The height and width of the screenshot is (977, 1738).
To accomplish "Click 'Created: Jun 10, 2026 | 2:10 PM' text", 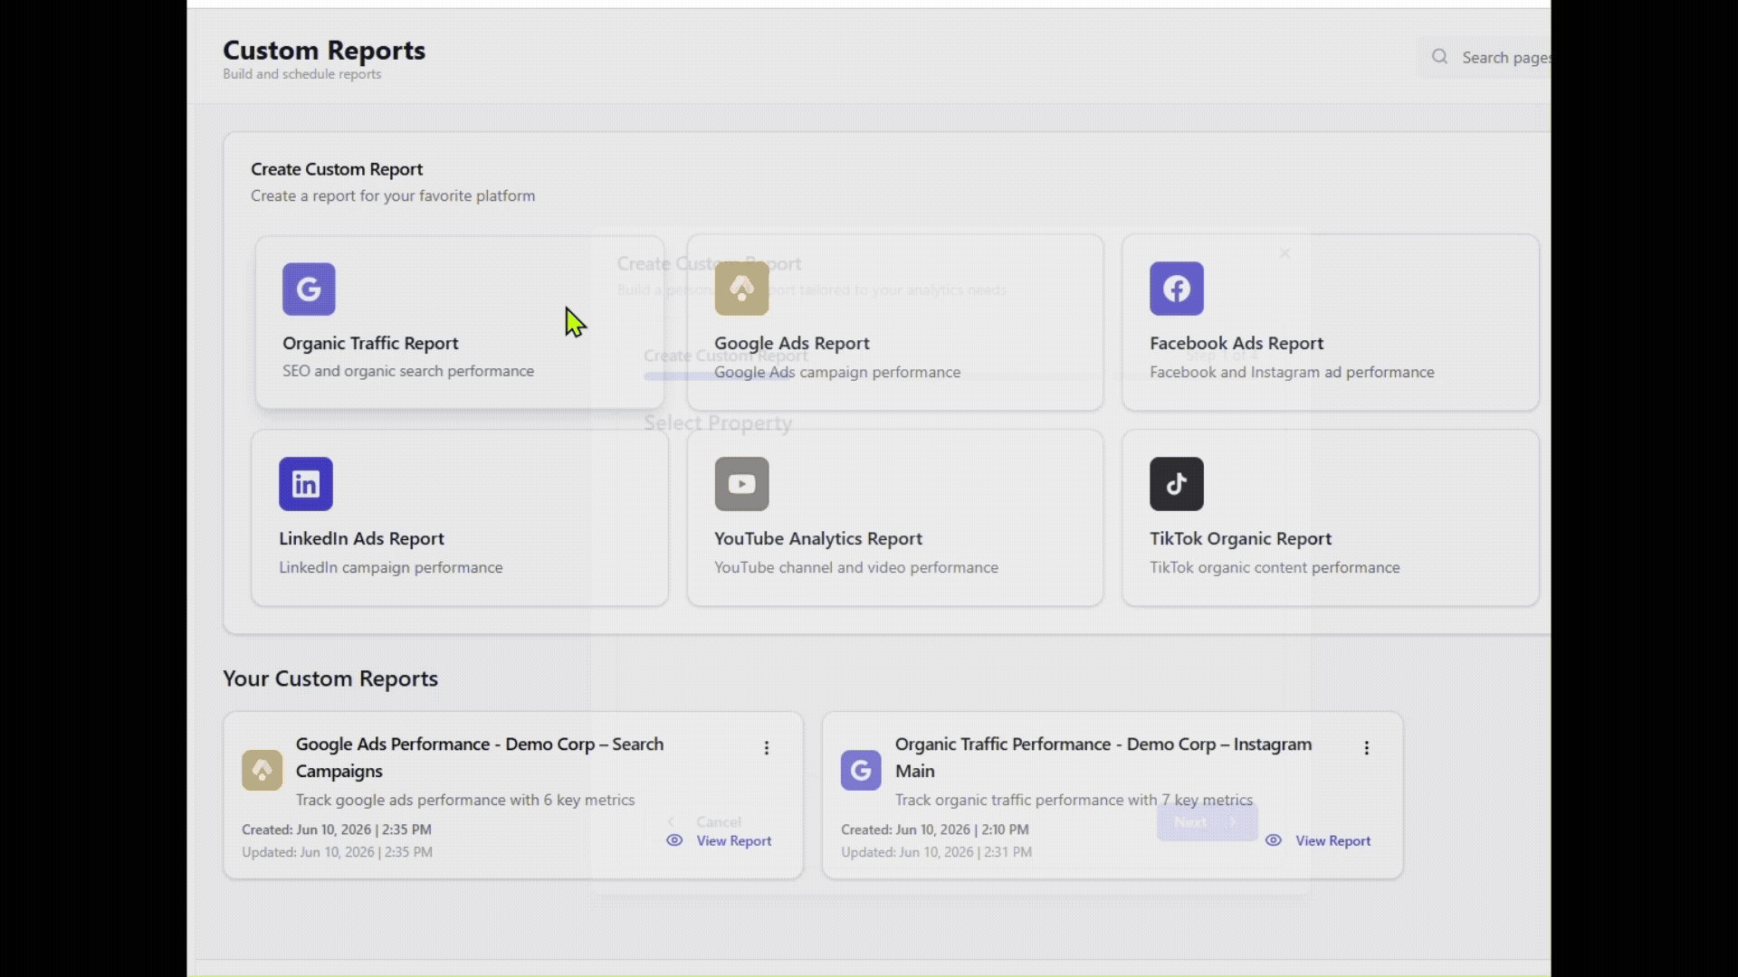I will (x=935, y=830).
